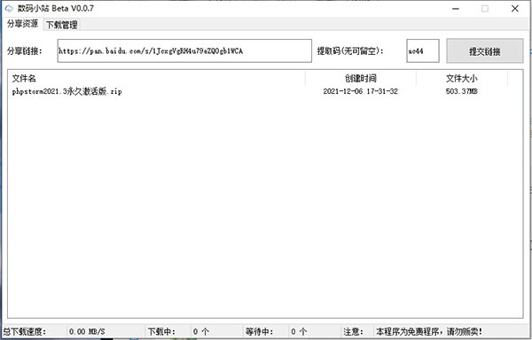Click the 提取码(无可留空) label
The height and width of the screenshot is (340, 532).
[350, 51]
